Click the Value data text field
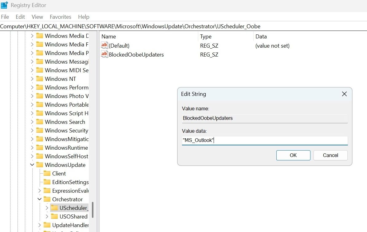Image resolution: width=367 pixels, height=232 pixels. click(x=265, y=140)
